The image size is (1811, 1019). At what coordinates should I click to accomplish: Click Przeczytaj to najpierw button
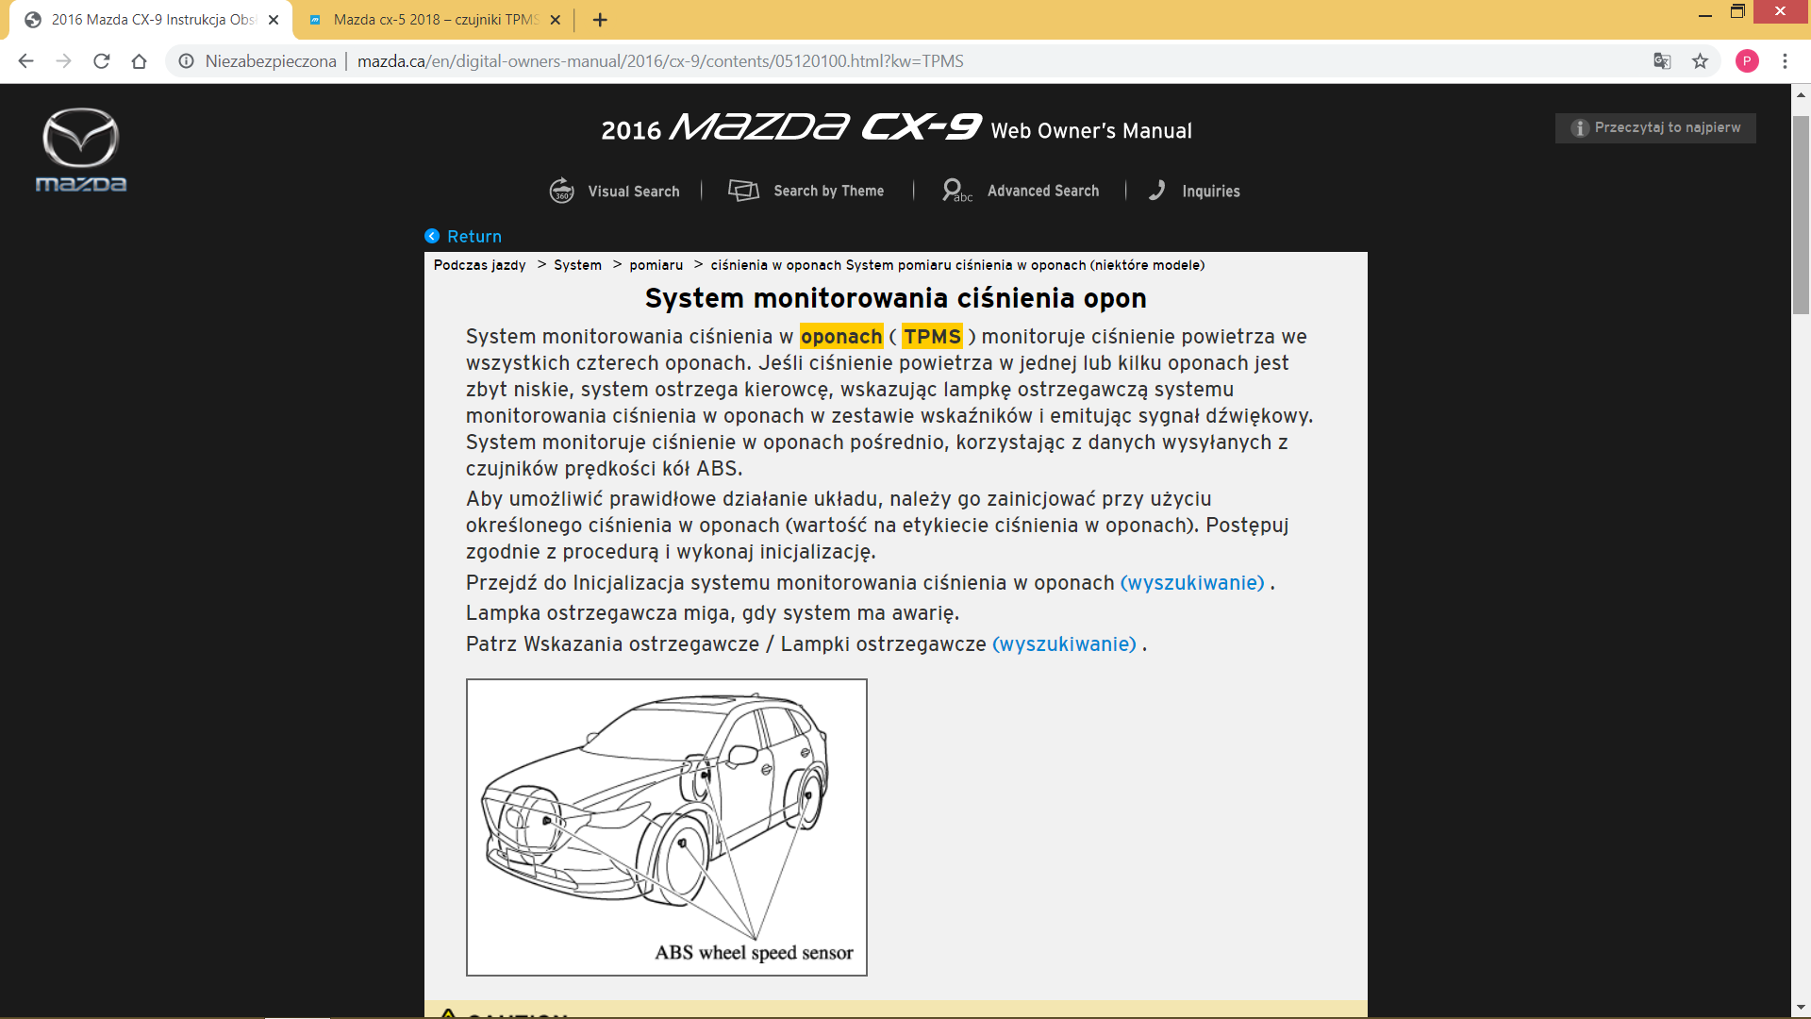1655,127
